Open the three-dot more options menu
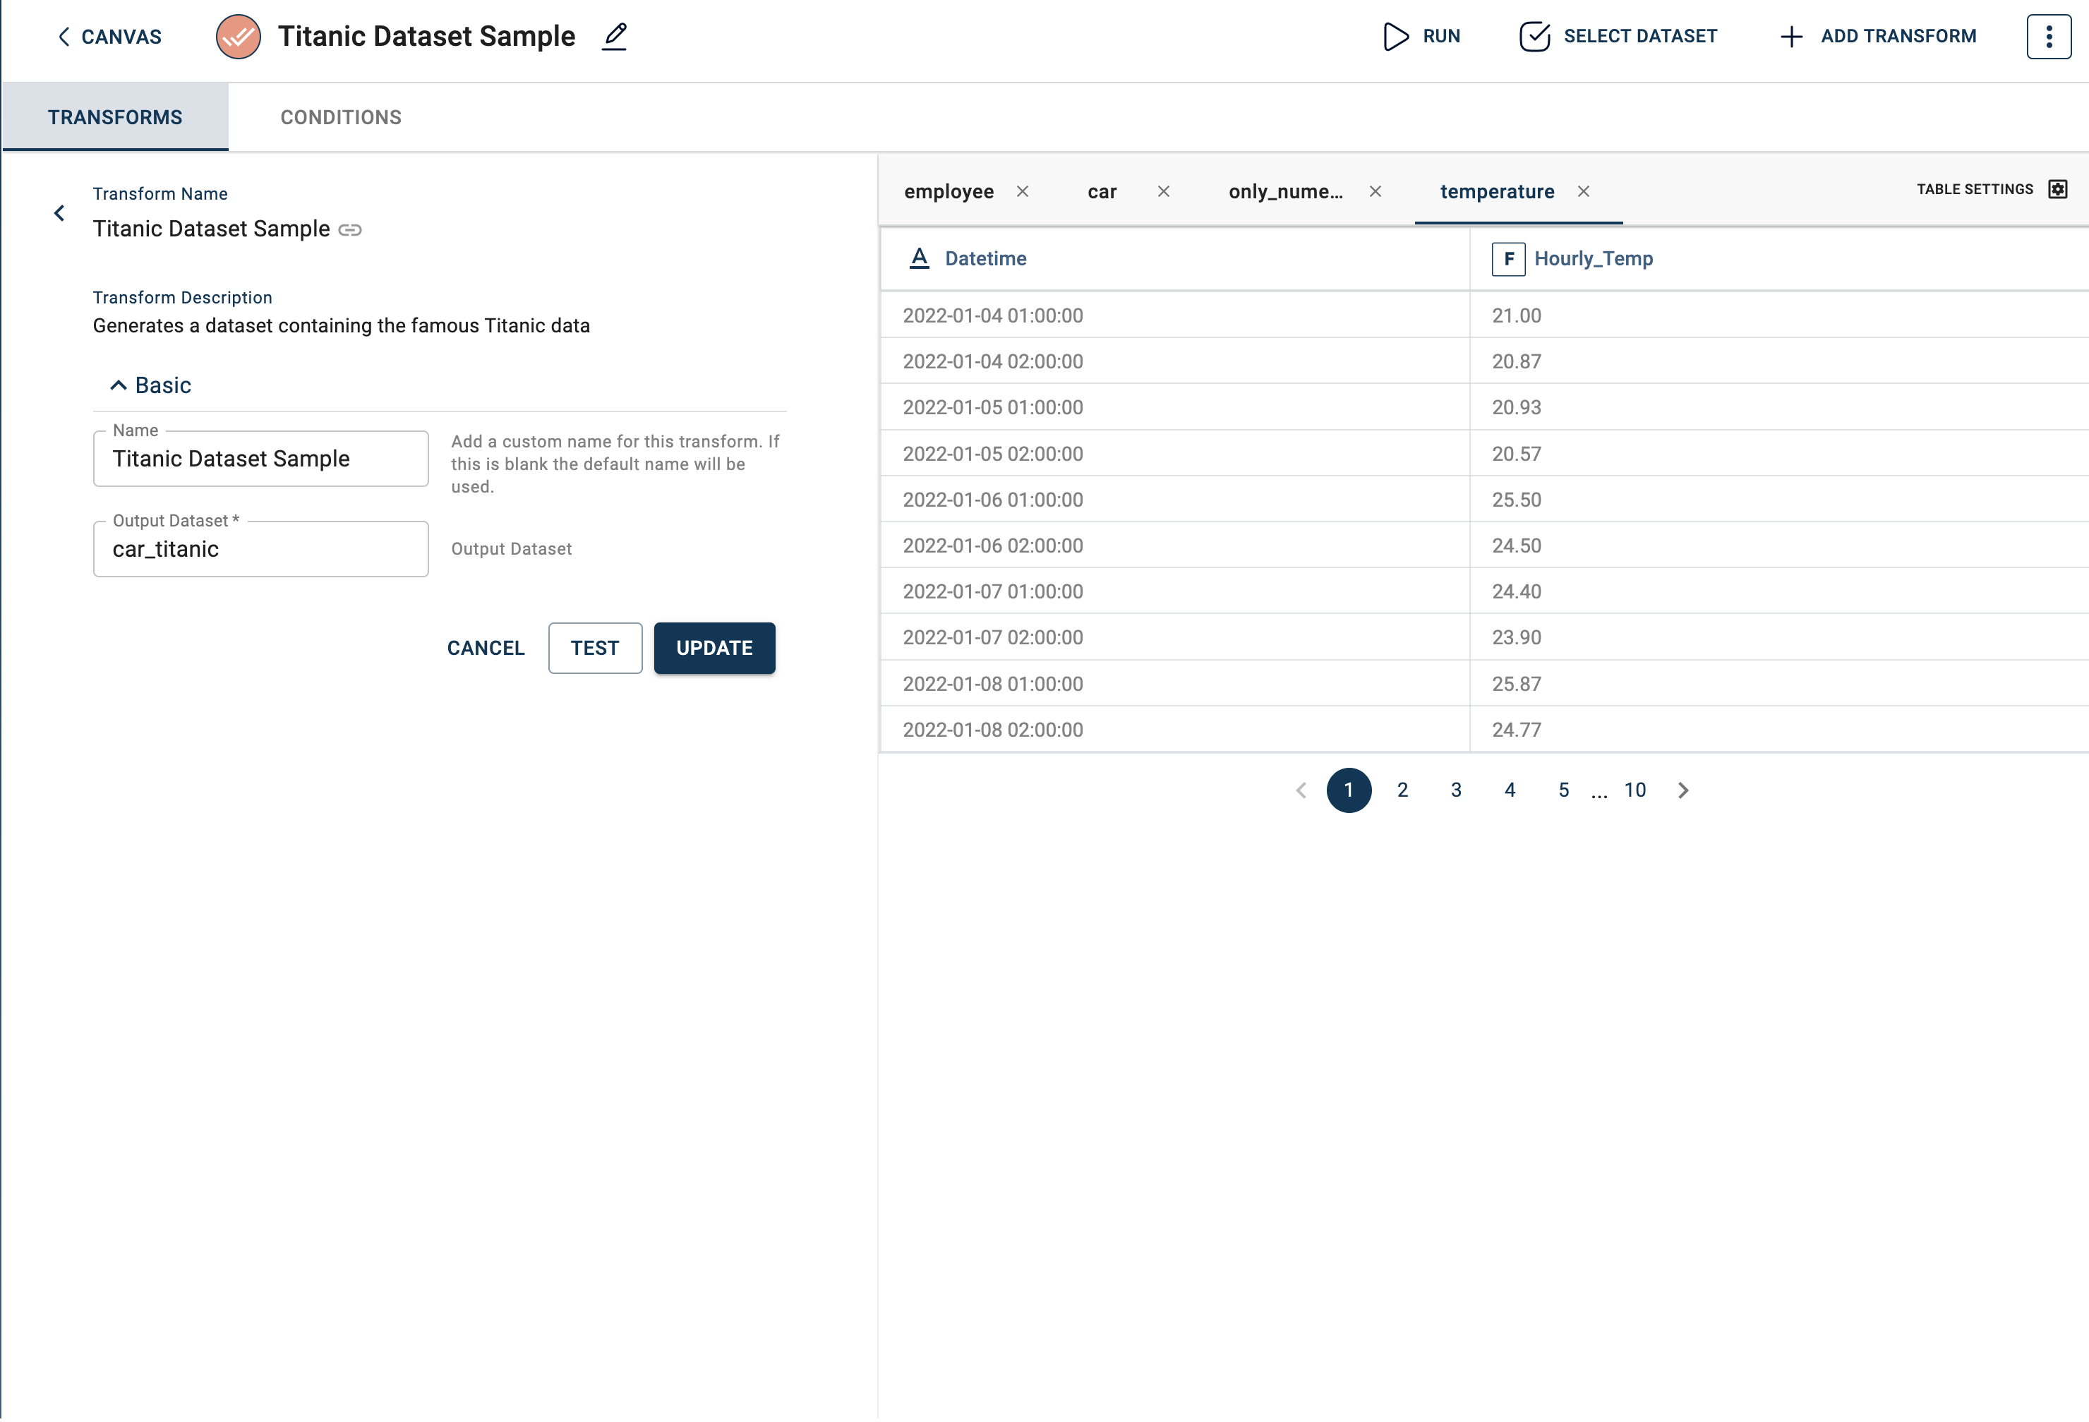 pos(2049,37)
